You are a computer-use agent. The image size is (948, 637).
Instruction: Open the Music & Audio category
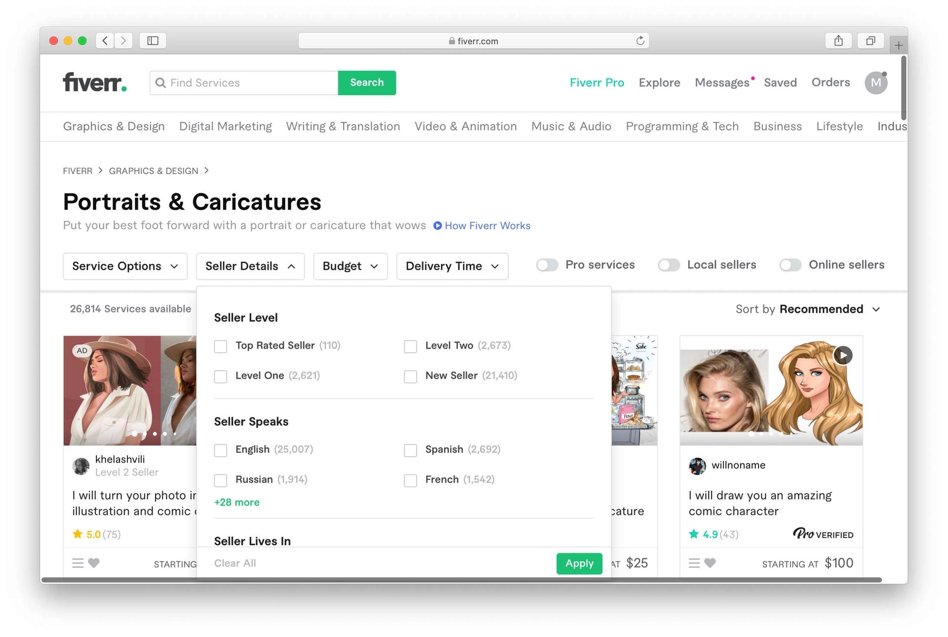pos(571,126)
